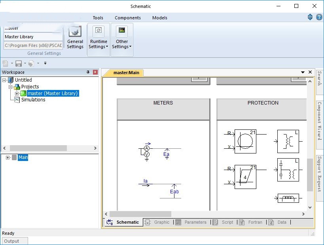Switch to the Schematic view tab
The height and width of the screenshot is (245, 324).
pyautogui.click(x=123, y=222)
